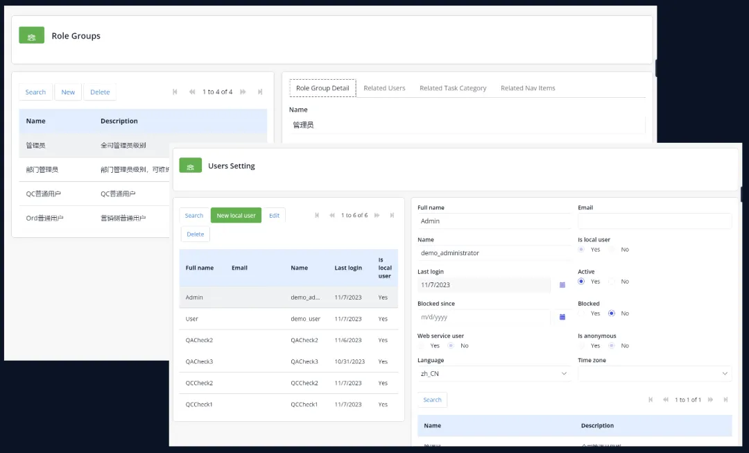Viewport: 749px width, 453px height.
Task: Select No for Web service user
Action: click(x=451, y=345)
